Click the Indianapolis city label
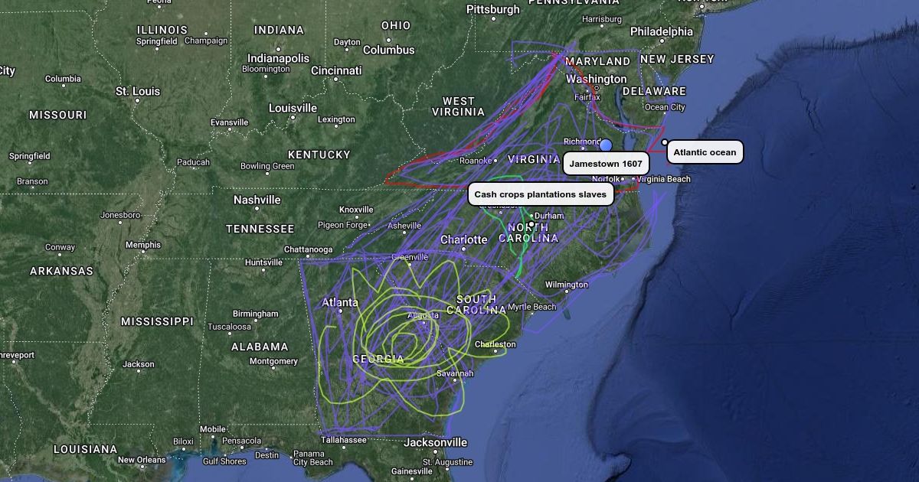The image size is (919, 482). point(278,58)
